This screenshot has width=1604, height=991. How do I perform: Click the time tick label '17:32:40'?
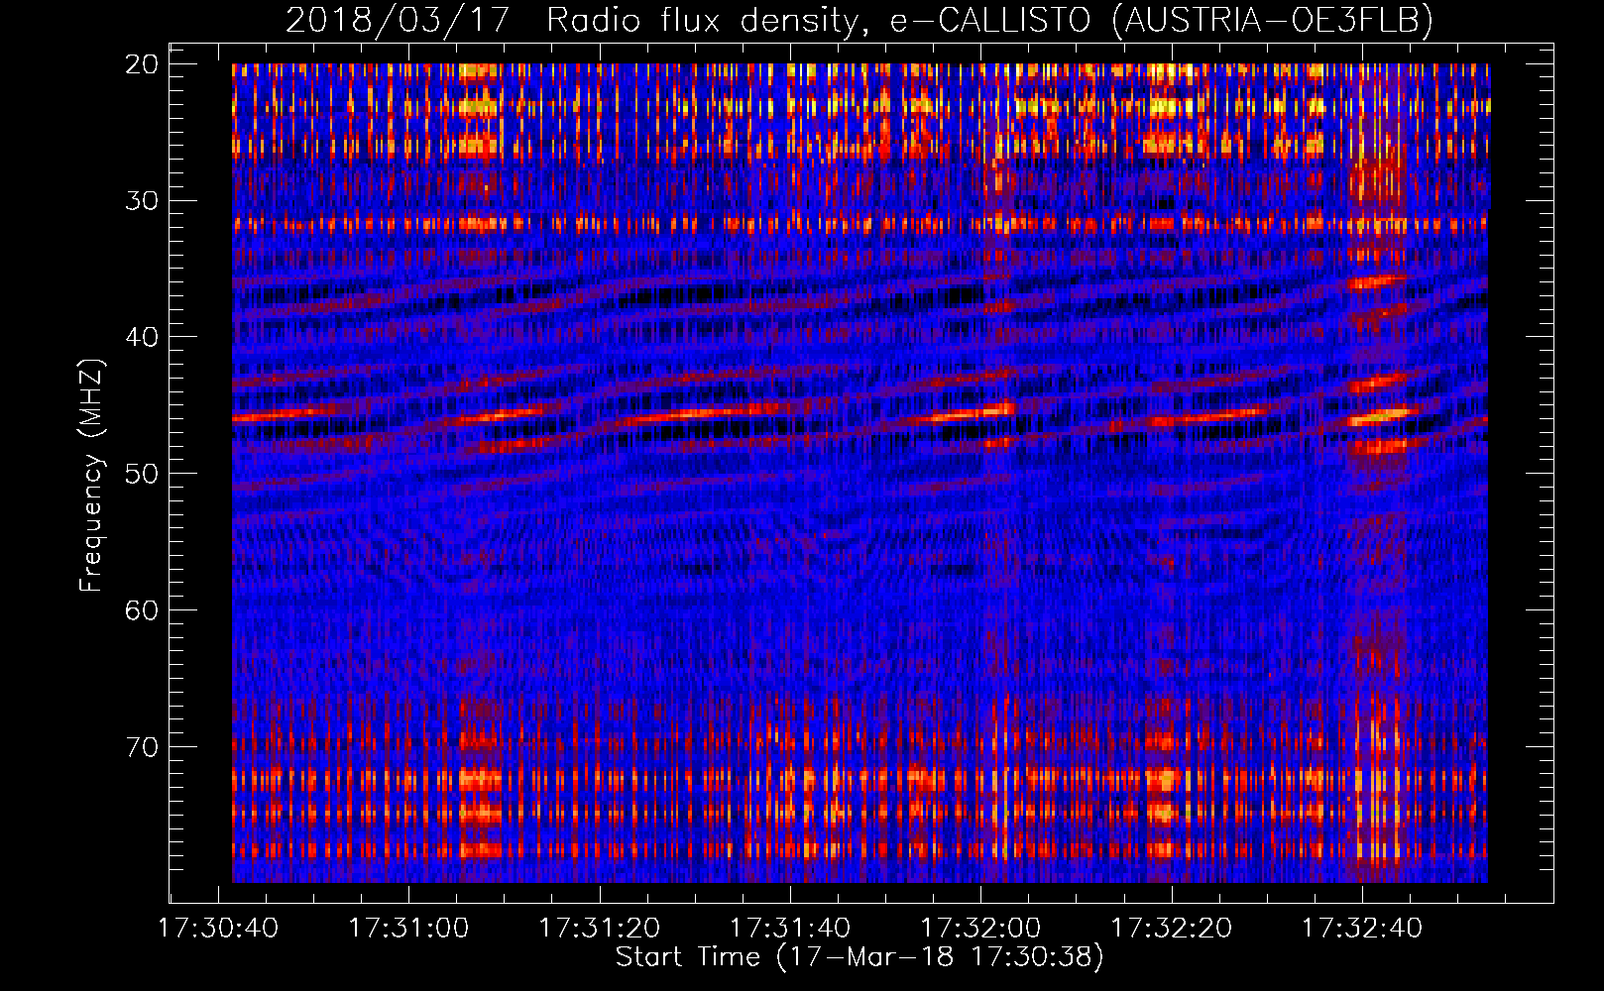tap(1361, 929)
